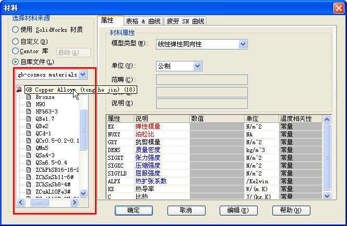The height and width of the screenshot is (226, 347).
Task: Click the document icon beside QSn4-3
Action: 29,155
